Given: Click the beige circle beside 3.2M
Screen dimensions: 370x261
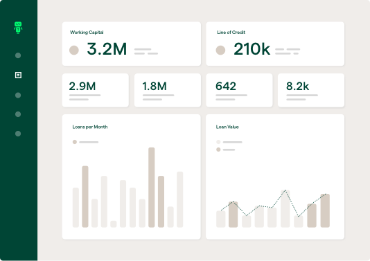Looking at the screenshot, I should point(74,51).
